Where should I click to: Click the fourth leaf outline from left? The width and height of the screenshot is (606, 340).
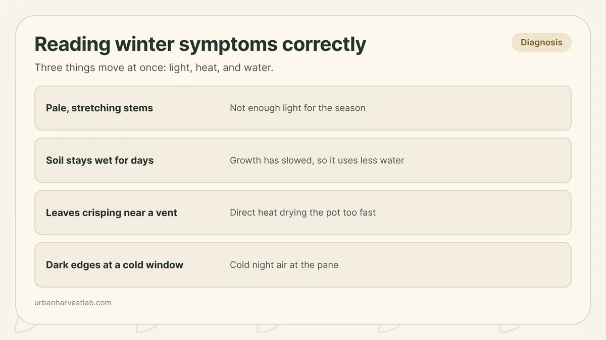[x=389, y=328]
